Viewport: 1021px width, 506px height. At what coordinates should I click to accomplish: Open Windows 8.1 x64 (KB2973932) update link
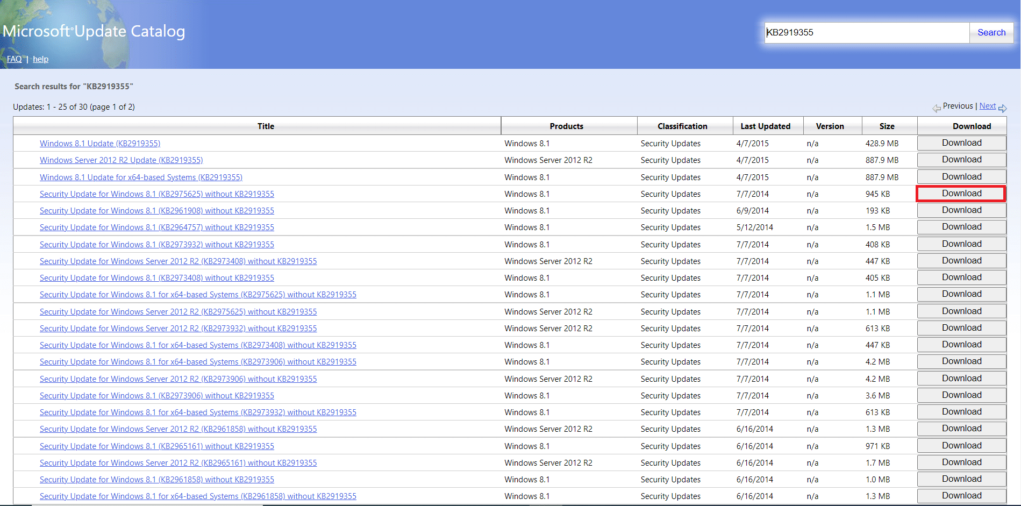198,412
